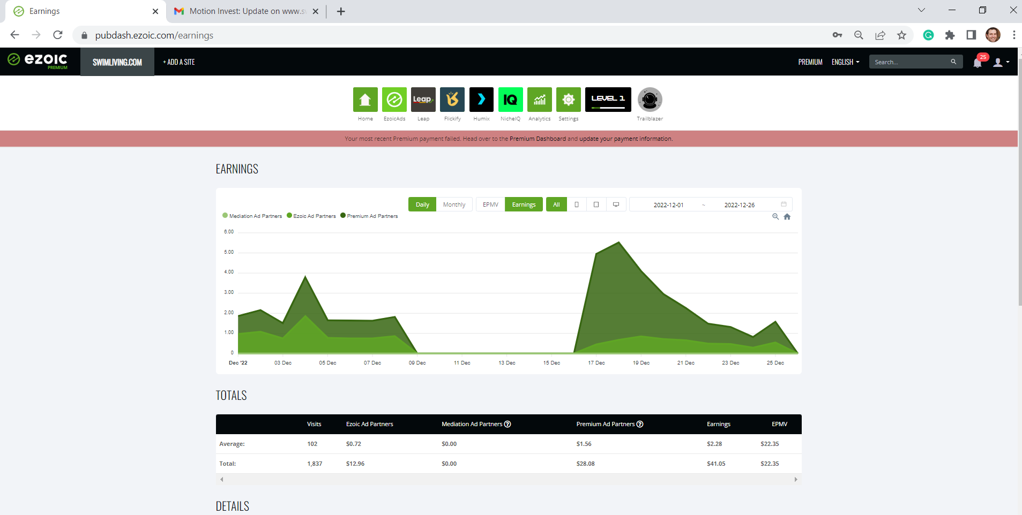Click the chart zoom magnifier icon
Image resolution: width=1022 pixels, height=515 pixels.
775,217
